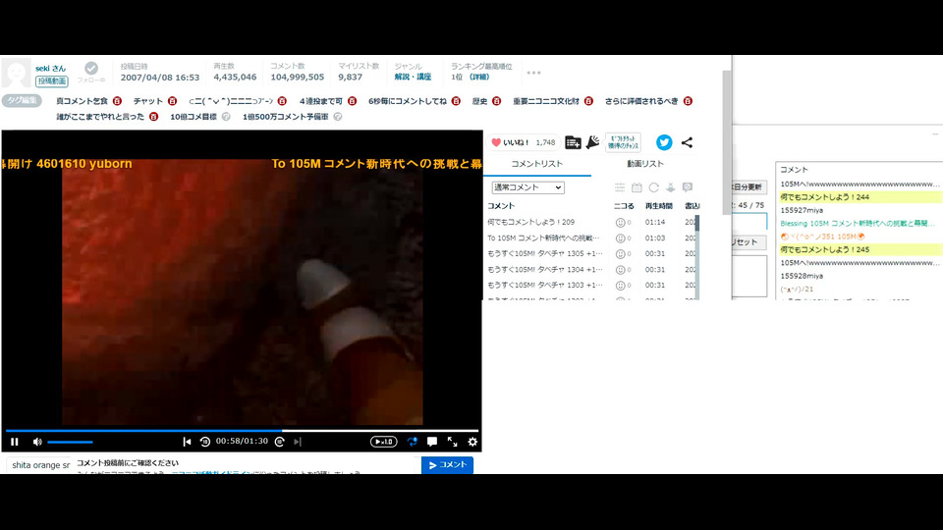This screenshot has width=943, height=530.
Task: Open tag 重要ニコニコ文化財
Action: pos(546,101)
